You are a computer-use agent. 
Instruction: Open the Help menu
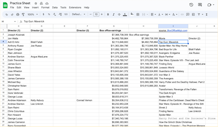coord(87,7)
